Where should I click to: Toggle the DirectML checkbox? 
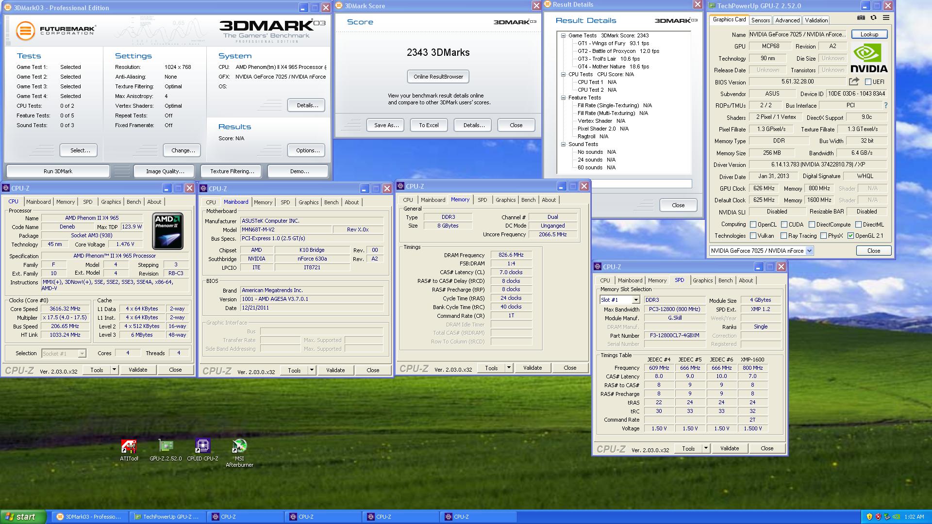(858, 225)
